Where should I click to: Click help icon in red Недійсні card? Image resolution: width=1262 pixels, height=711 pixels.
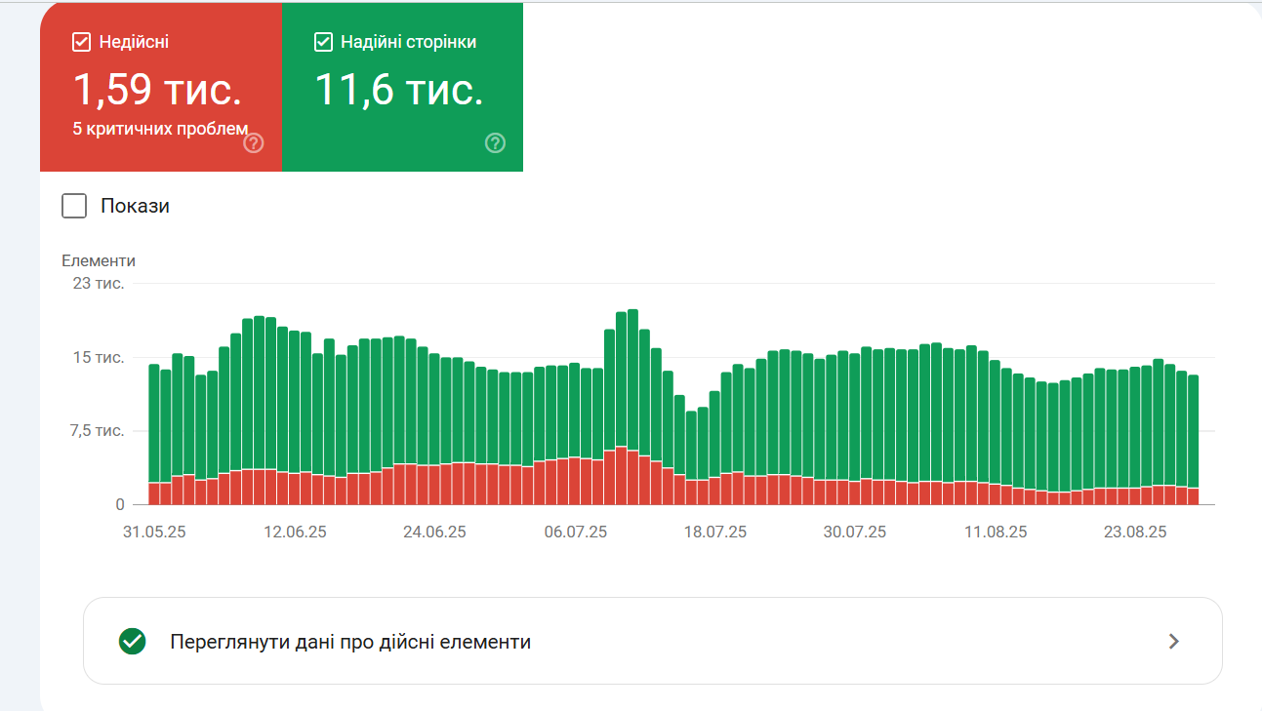254,143
